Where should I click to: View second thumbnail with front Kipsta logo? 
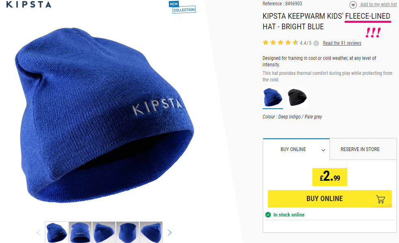[x=80, y=232]
